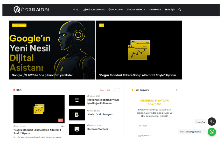Open featured Doğru Standart Etikete article banner
The height and width of the screenshot is (141, 223).
[x=139, y=50]
